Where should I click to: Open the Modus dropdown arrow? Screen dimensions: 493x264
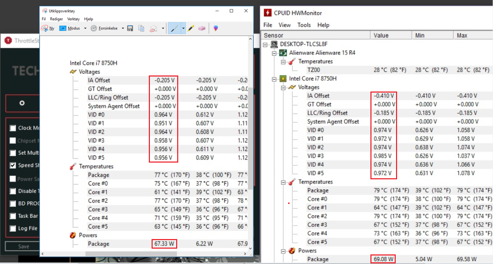point(85,28)
